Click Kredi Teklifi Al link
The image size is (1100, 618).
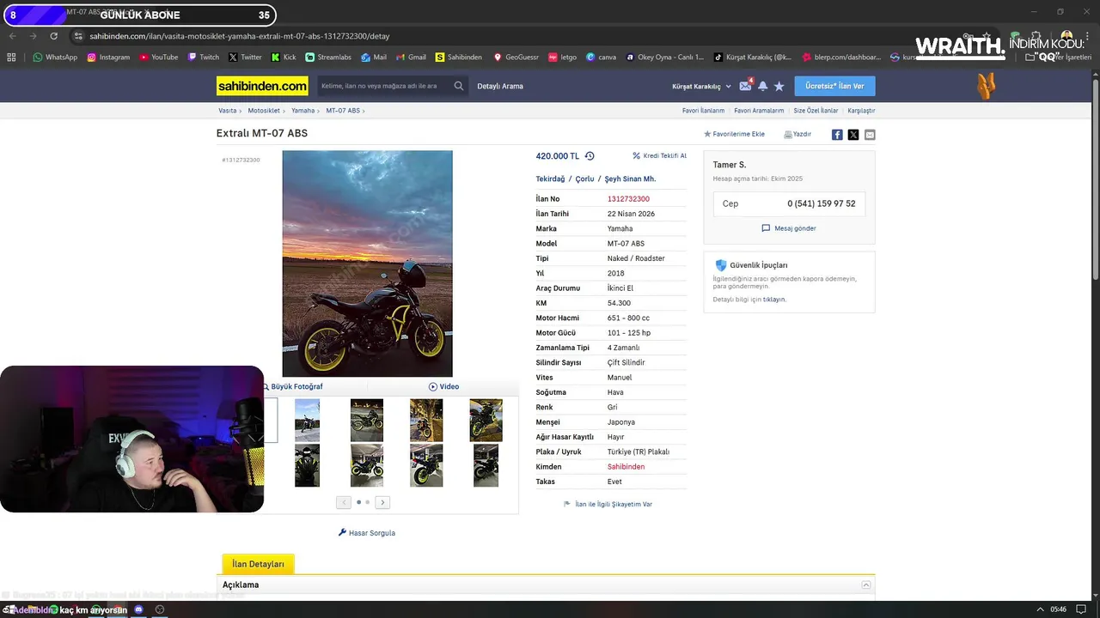click(x=659, y=156)
